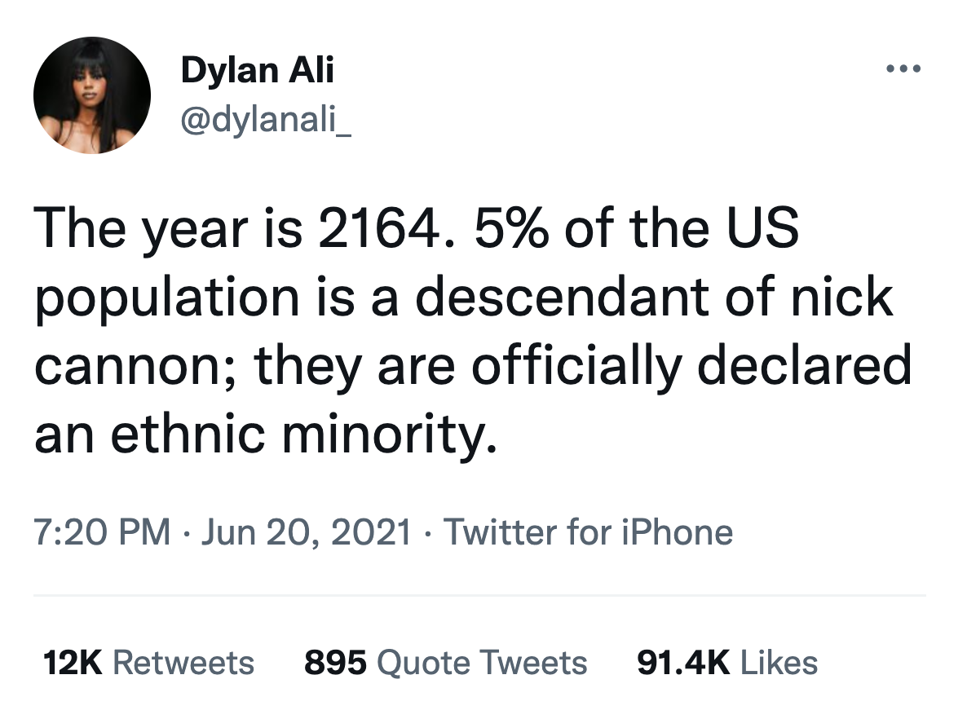Click Dylan Ali's profile picture
Viewport: 967px width, 719px height.
coord(92,95)
